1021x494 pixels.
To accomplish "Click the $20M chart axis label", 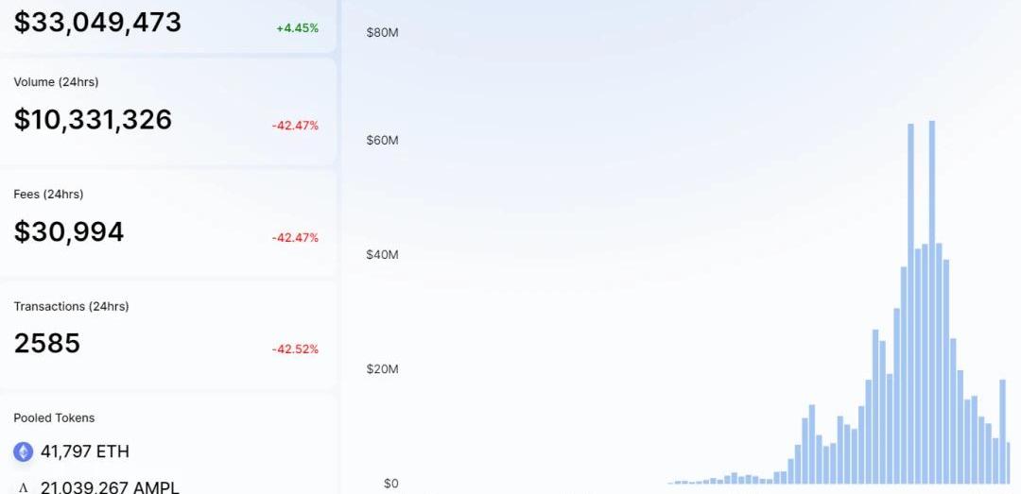I will 383,369.
